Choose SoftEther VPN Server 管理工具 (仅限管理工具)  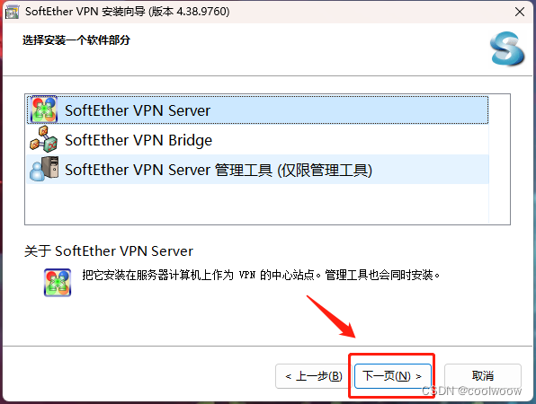tap(257, 170)
